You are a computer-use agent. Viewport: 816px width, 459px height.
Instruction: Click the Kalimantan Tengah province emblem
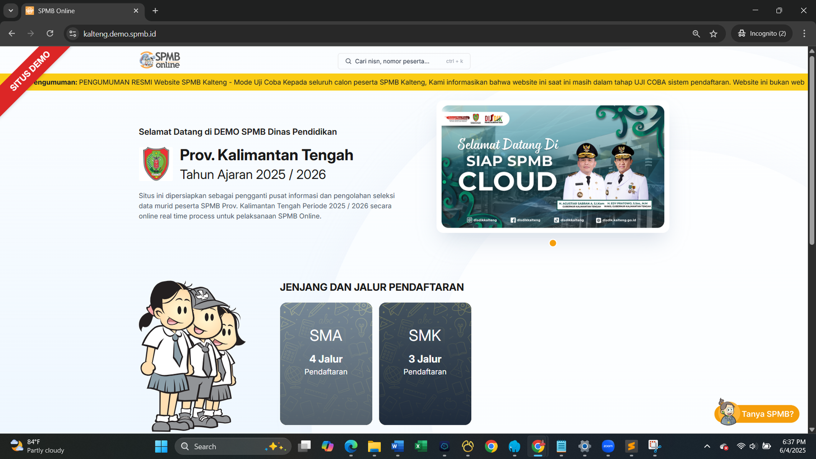point(156,164)
